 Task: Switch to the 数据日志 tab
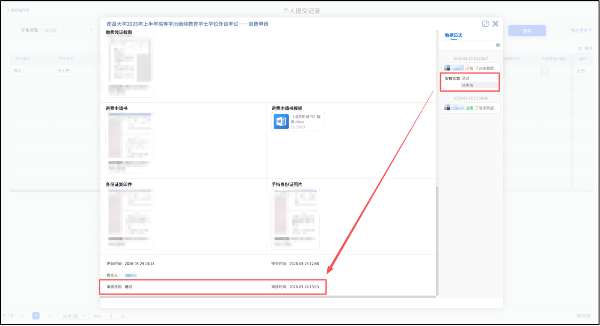pyautogui.click(x=454, y=35)
